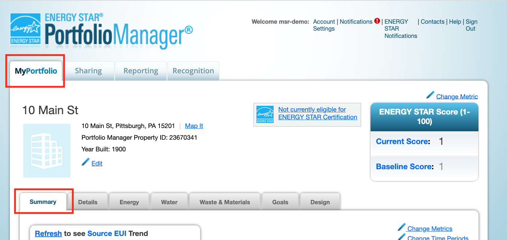Click the red notifications alert icon
The image size is (507, 240).
377,21
